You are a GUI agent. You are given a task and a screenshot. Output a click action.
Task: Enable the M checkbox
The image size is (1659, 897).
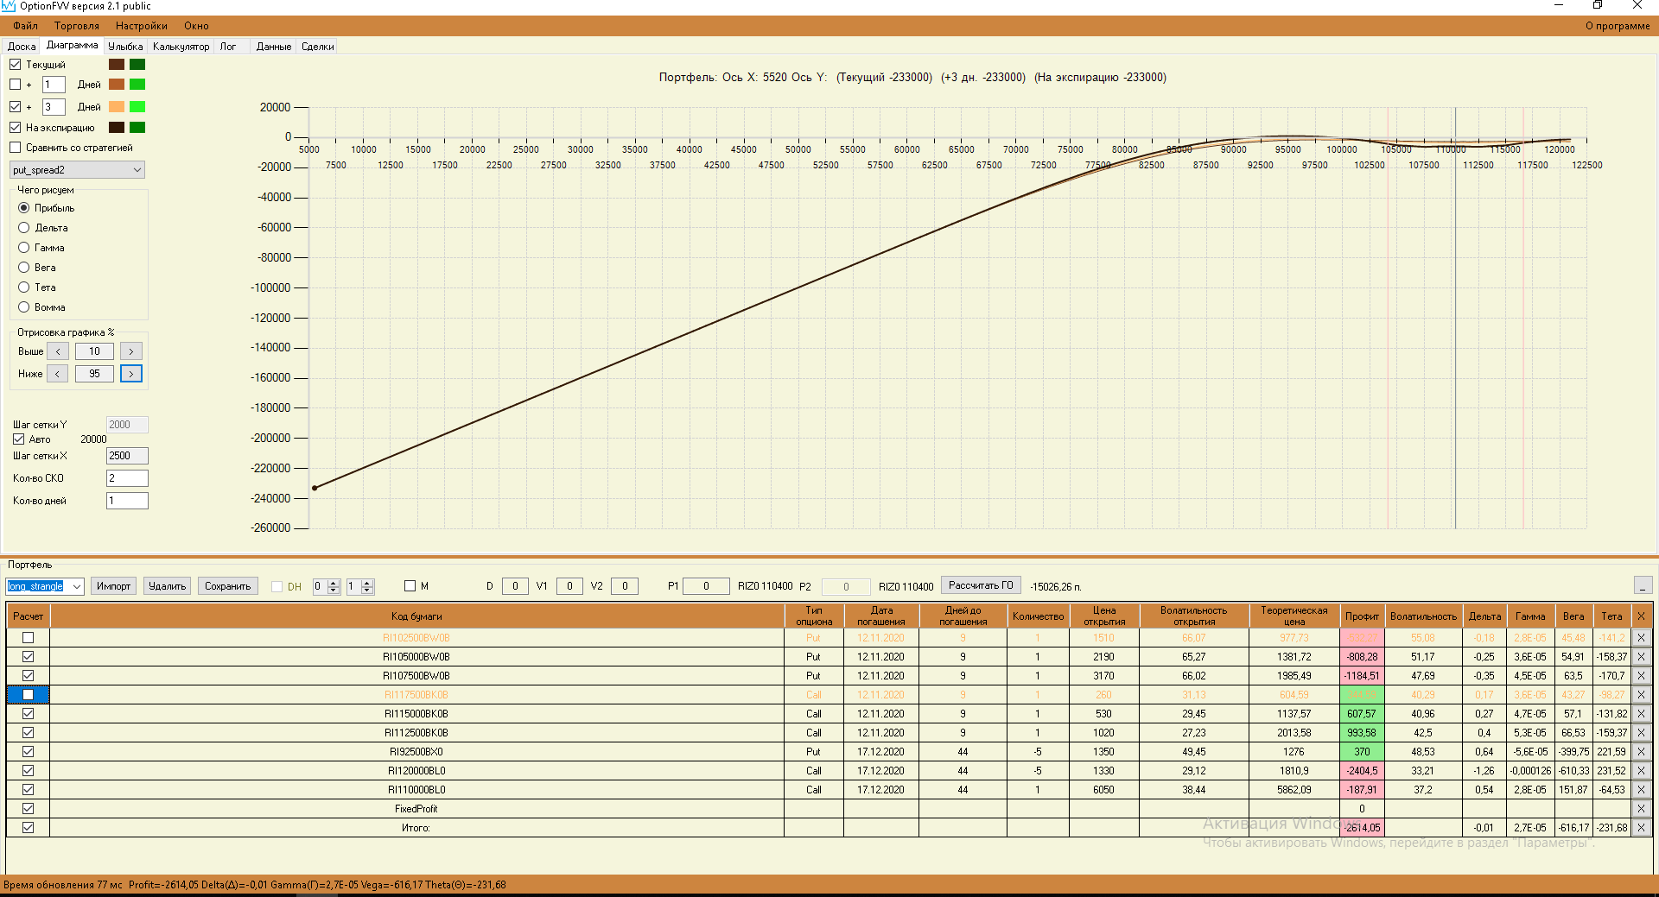[x=410, y=586]
